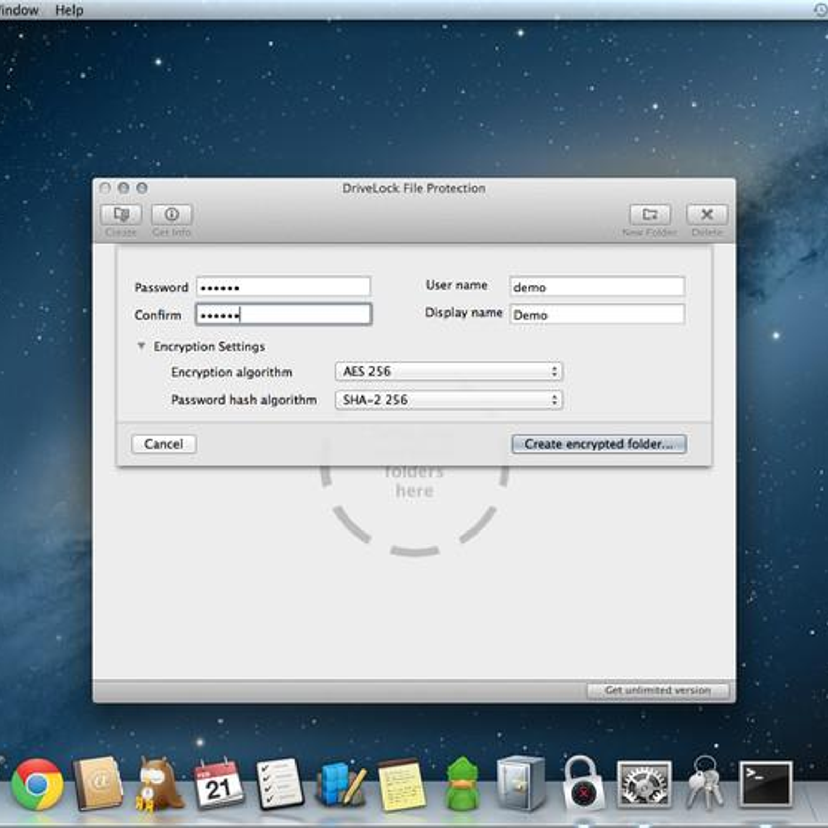The height and width of the screenshot is (828, 828).
Task: Click Create encrypted folder button
Action: pos(599,444)
